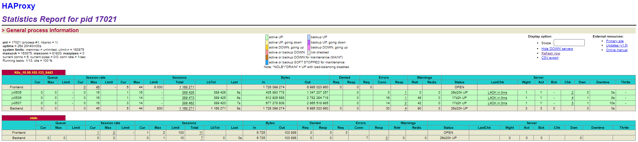The width and height of the screenshot is (638, 142).
Task: Click jv0535 status 26d20h UP
Action: pos(459,93)
